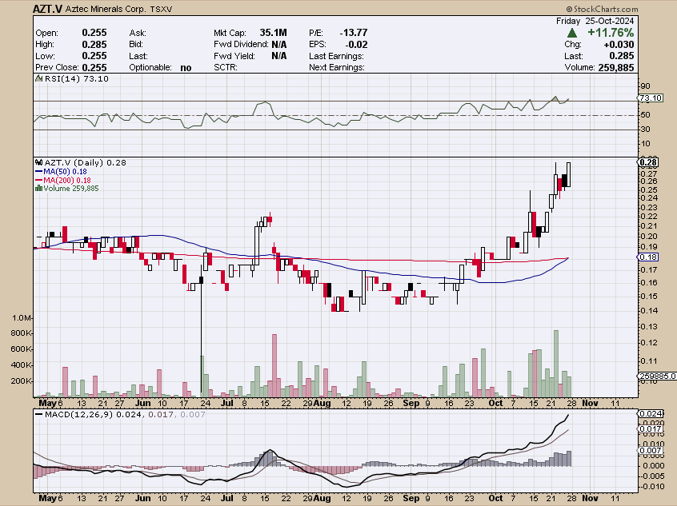Click the tallest green volume bar in October
This screenshot has height=506, width=677.
(x=556, y=364)
